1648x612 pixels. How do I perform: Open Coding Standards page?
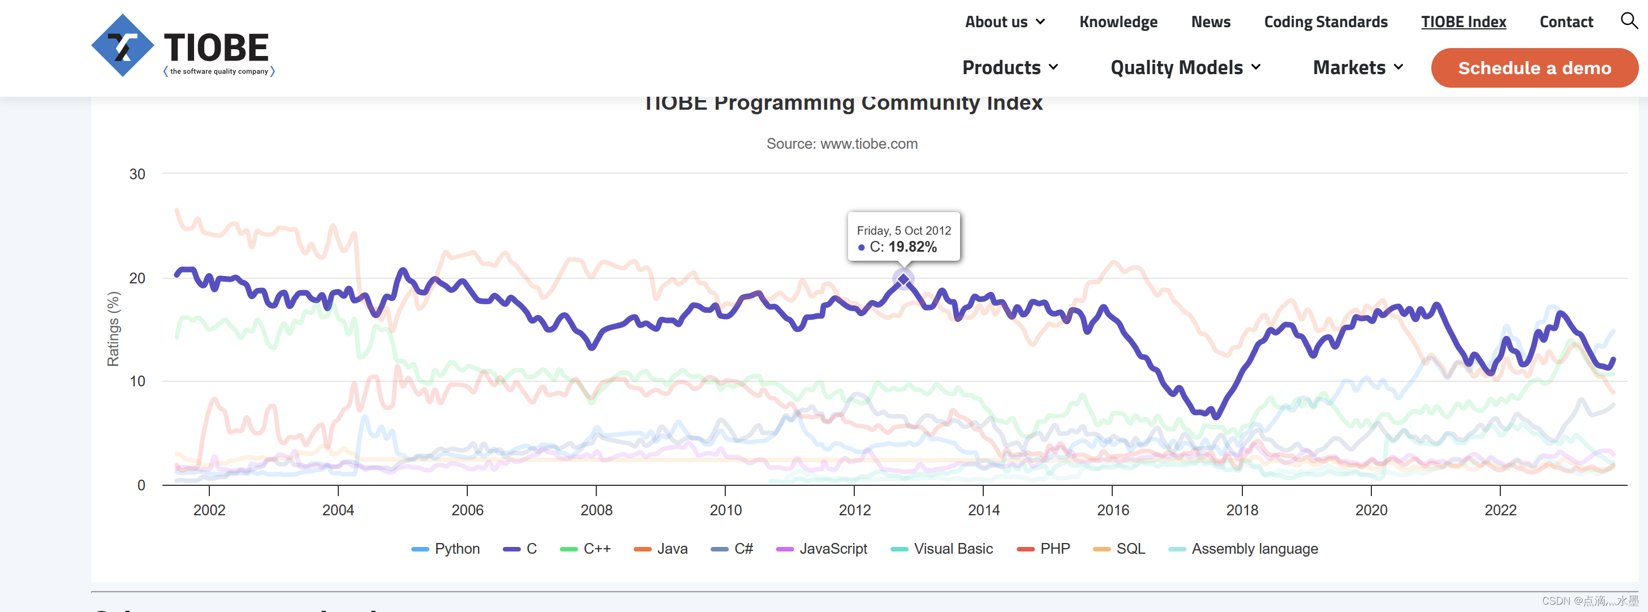[1326, 21]
